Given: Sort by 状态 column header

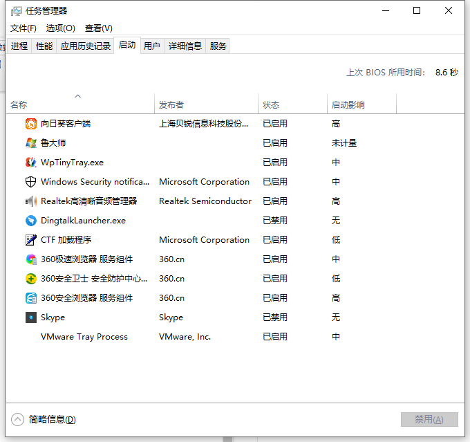Looking at the screenshot, I should click(271, 105).
